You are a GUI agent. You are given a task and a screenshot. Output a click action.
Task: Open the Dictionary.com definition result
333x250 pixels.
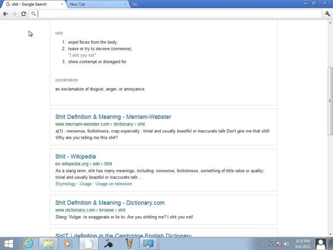coord(110,203)
